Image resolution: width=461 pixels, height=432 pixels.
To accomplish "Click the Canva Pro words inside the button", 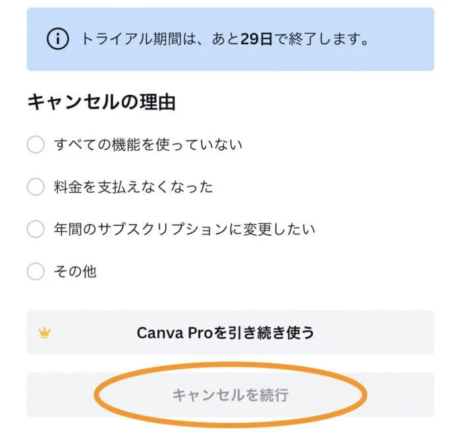I will point(171,333).
